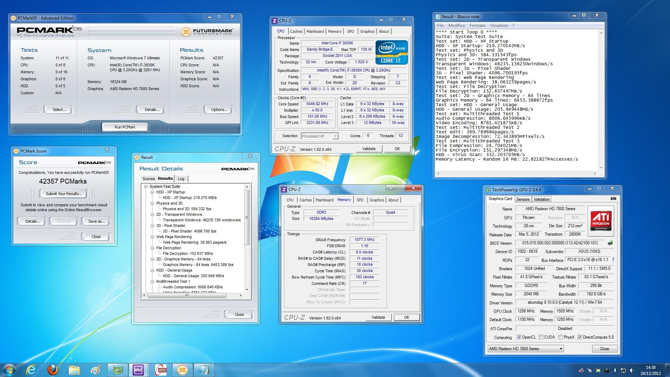The image size is (670, 377).
Task: Click the Bluetooth tray icon
Action: (x=615, y=370)
